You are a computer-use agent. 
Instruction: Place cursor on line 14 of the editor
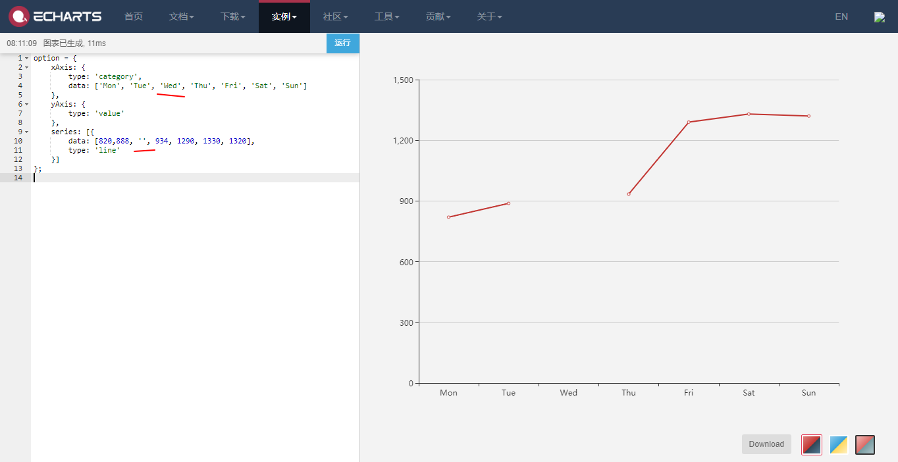(x=66, y=178)
